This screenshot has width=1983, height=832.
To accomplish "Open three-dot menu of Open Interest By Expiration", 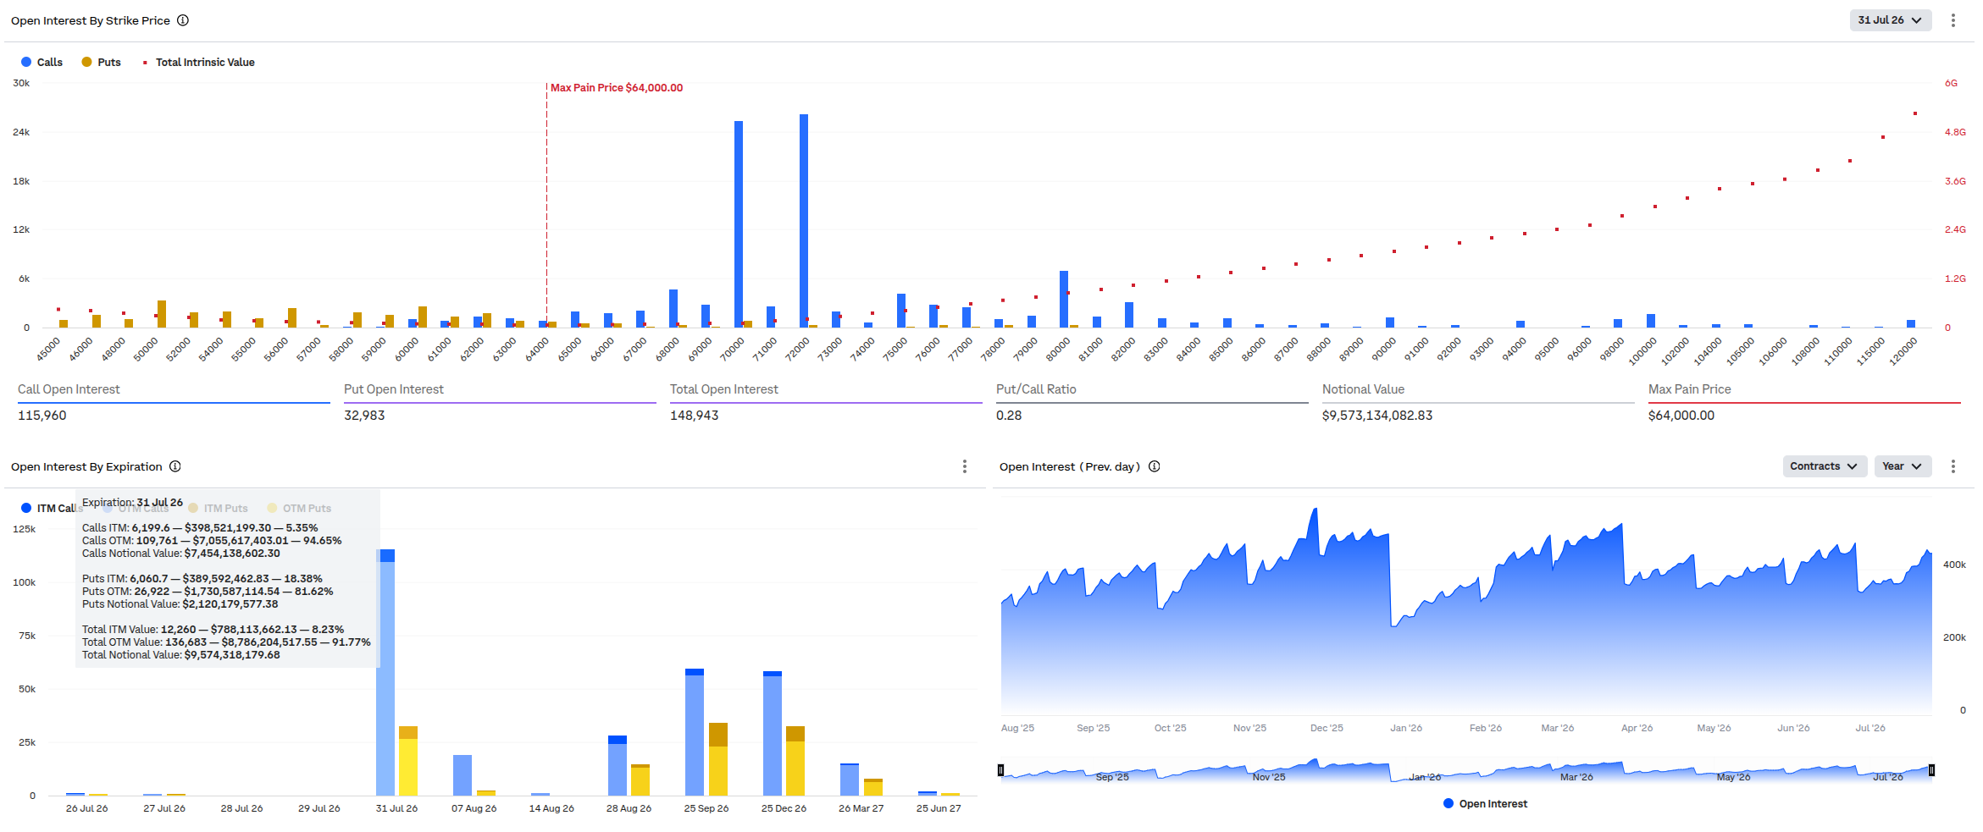I will tap(965, 466).
